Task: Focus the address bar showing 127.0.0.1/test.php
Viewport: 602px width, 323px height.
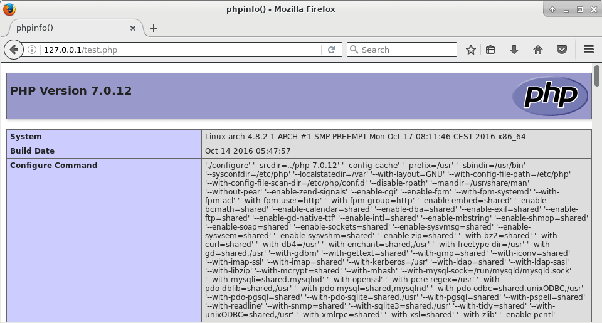Action: point(182,50)
